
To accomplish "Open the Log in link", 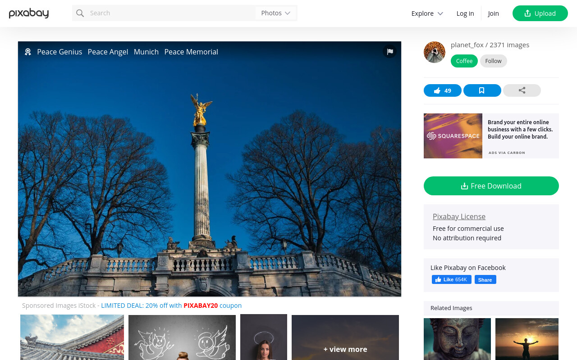I will click(465, 13).
